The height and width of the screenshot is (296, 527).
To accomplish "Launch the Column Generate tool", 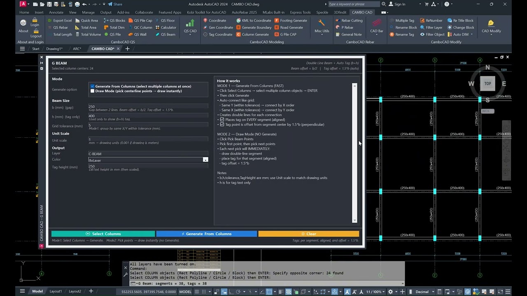I will [x=252, y=35].
